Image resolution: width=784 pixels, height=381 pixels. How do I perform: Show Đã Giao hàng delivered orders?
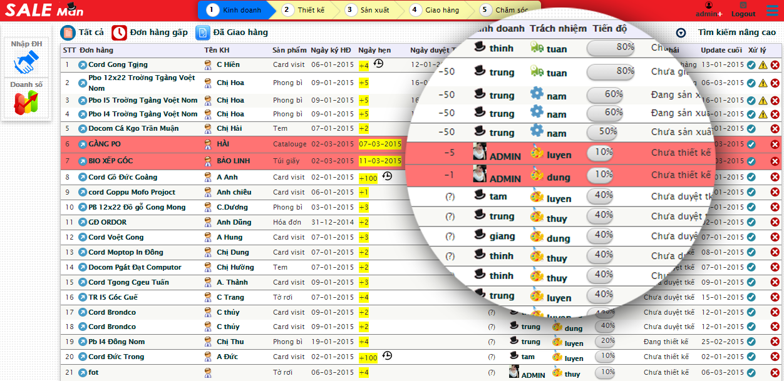click(x=232, y=33)
